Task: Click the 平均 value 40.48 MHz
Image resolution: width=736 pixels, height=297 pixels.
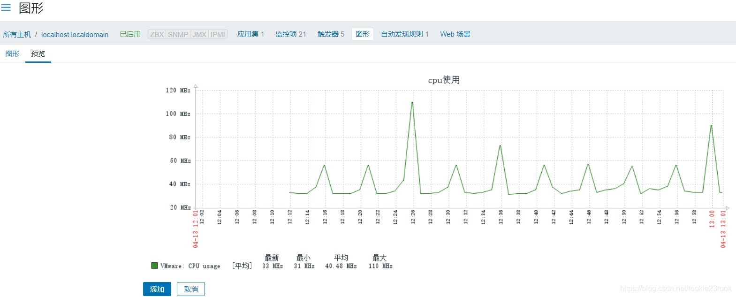Action: (341, 266)
